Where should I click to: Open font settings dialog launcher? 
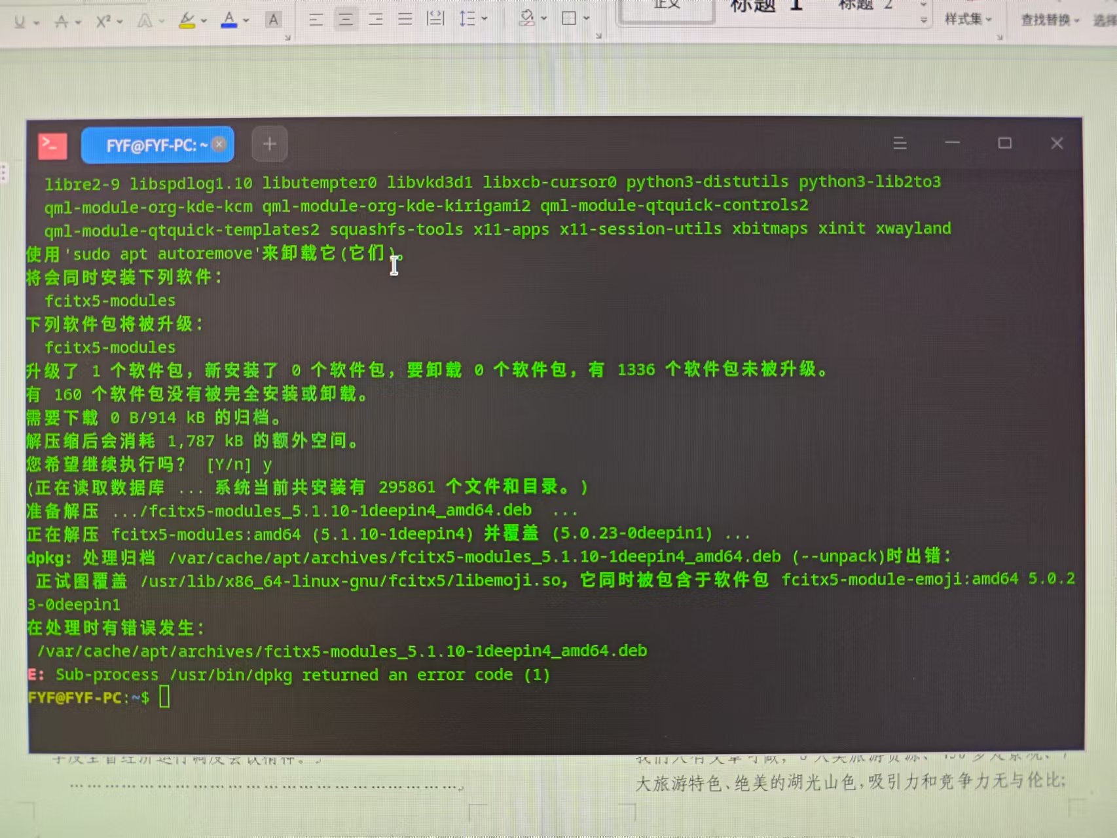coord(287,38)
